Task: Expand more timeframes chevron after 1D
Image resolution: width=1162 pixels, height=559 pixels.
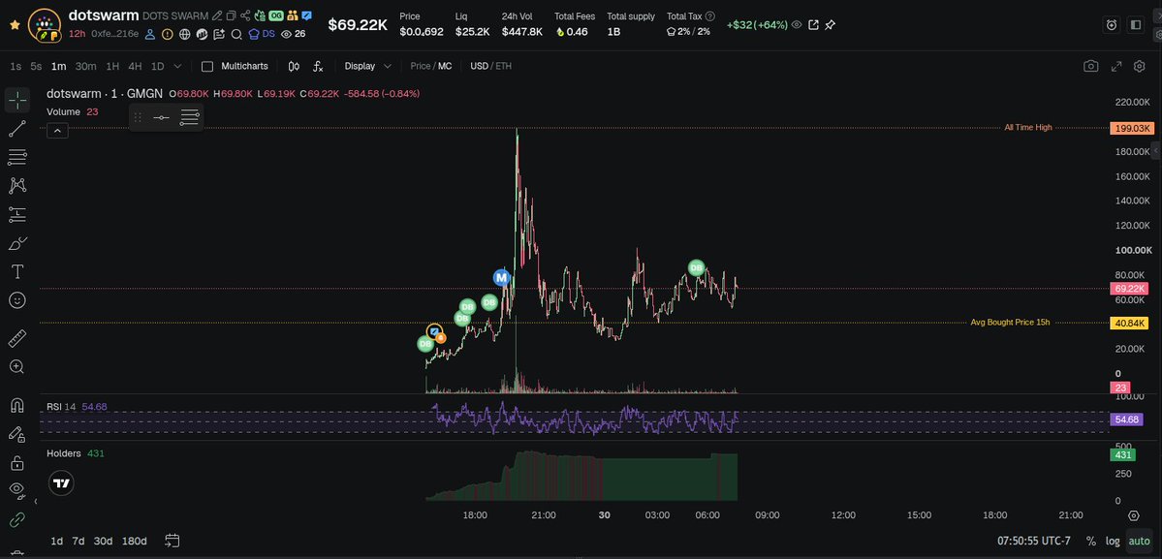Action: [178, 66]
